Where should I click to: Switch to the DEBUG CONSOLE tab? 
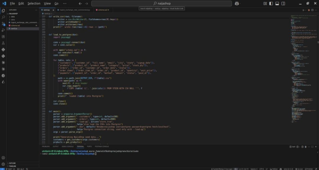coord(68,146)
